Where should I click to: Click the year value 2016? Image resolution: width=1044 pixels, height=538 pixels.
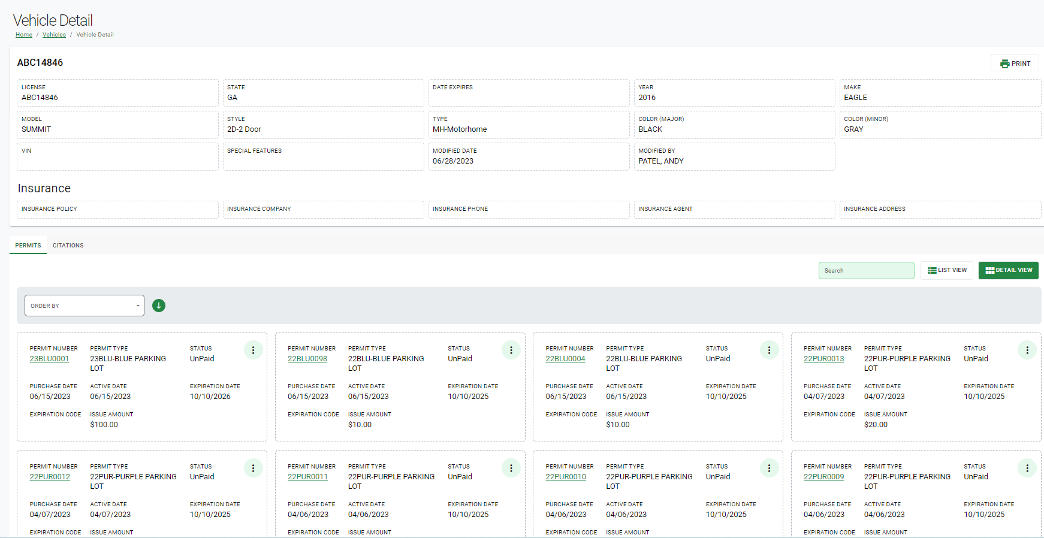pos(647,98)
